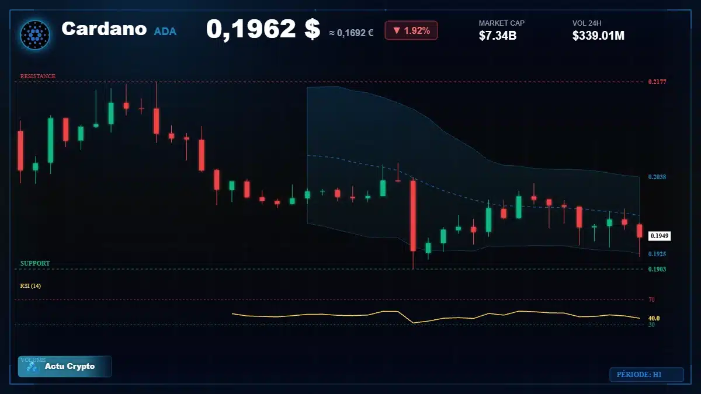The image size is (701, 394).
Task: Click the $7.34B market cap value
Action: (x=498, y=36)
